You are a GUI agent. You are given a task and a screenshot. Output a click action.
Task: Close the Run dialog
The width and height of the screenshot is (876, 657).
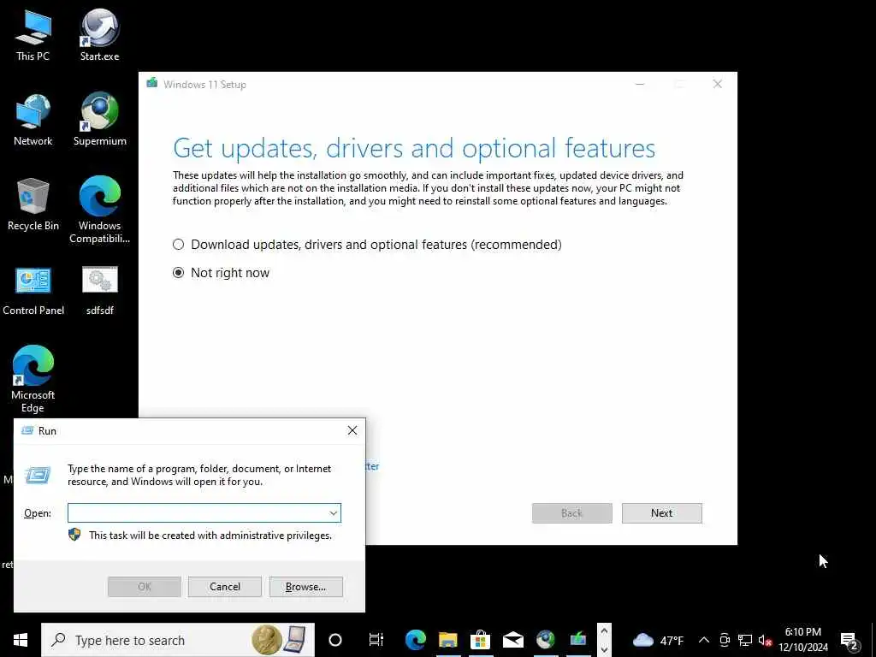tap(352, 430)
